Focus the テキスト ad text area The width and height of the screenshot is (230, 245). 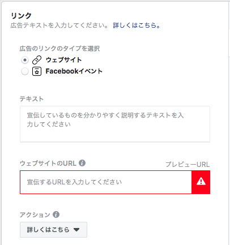[115, 124]
